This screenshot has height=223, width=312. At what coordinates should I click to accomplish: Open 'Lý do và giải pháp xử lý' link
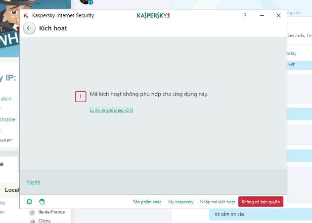pyautogui.click(x=111, y=110)
